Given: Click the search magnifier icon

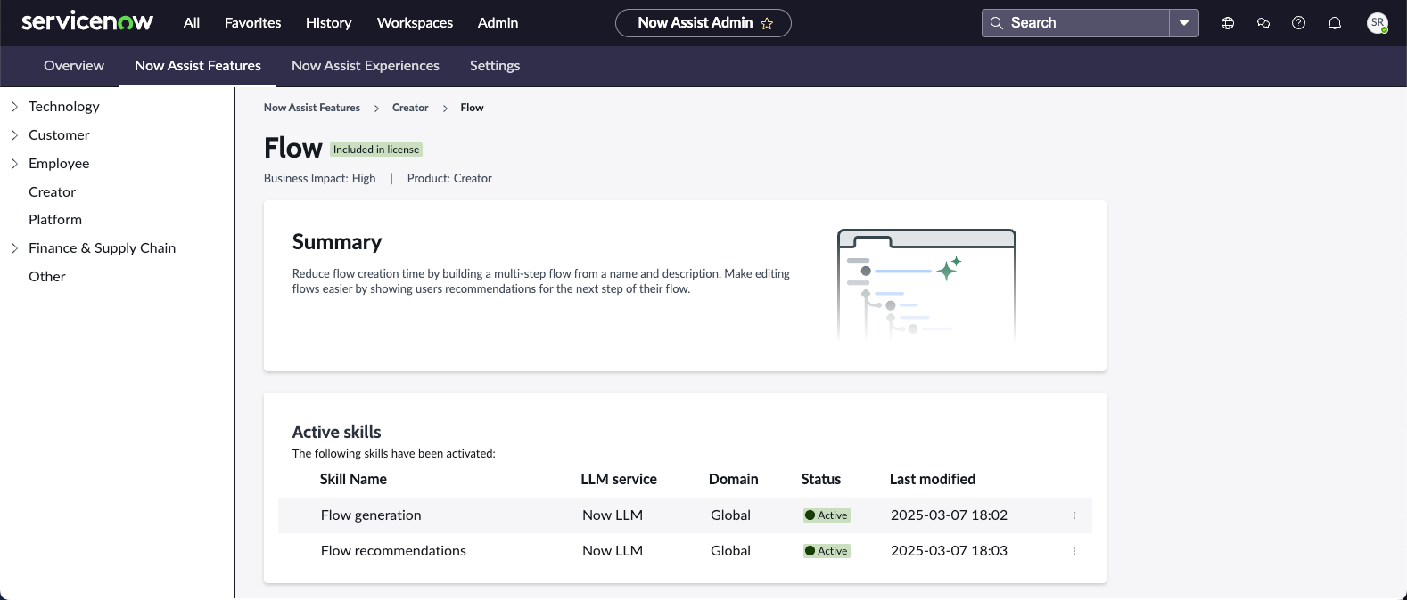Looking at the screenshot, I should pyautogui.click(x=997, y=23).
